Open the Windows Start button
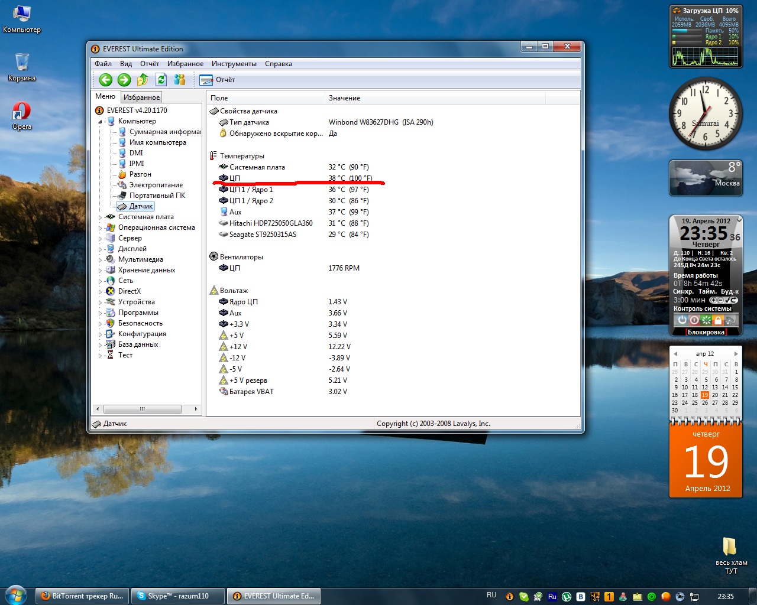Image resolution: width=757 pixels, height=605 pixels. tap(16, 596)
